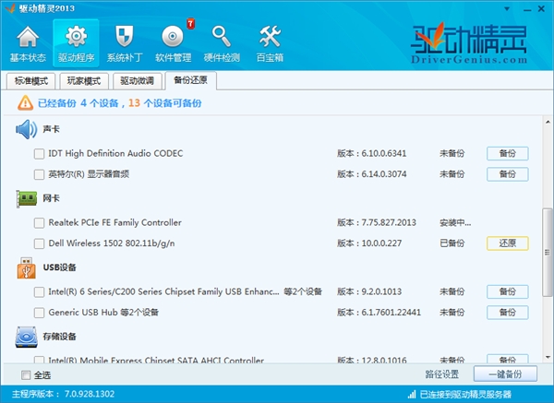Image resolution: width=554 pixels, height=403 pixels.
Task: Check Realtek PCIe FE Family Controller
Action: point(39,223)
